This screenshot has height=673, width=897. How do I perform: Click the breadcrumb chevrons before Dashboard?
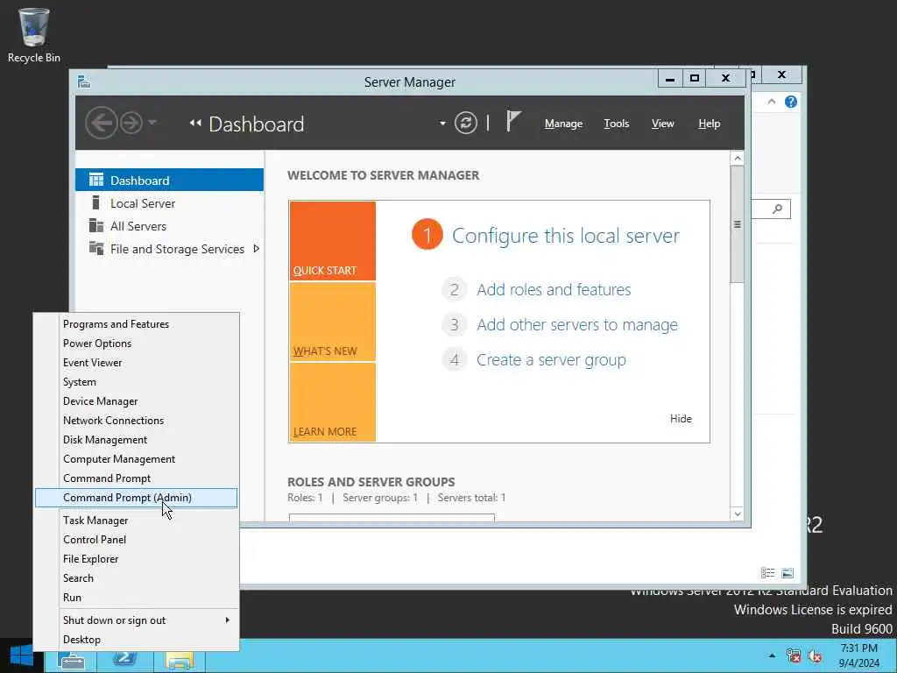pyautogui.click(x=195, y=123)
